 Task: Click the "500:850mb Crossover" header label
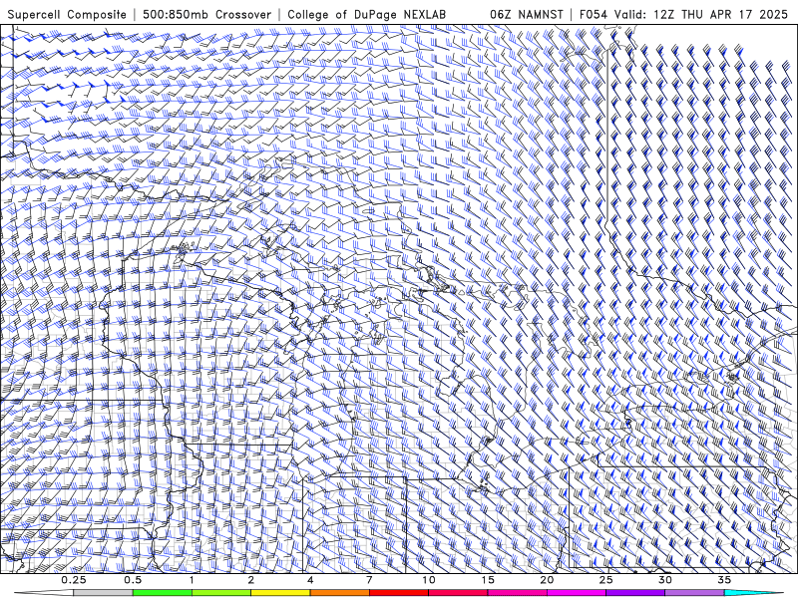(207, 14)
